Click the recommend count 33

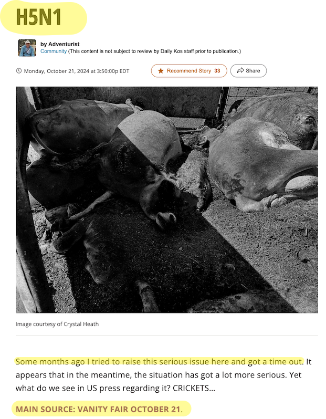point(217,71)
